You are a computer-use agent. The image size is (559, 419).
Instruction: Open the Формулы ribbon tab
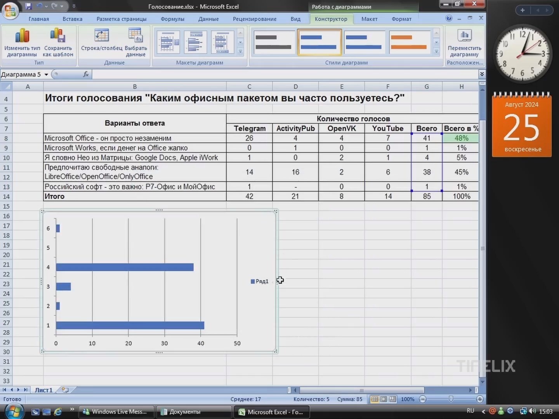(172, 19)
